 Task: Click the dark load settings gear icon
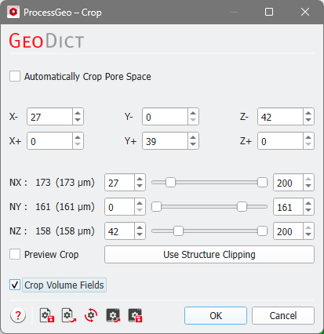point(113,315)
